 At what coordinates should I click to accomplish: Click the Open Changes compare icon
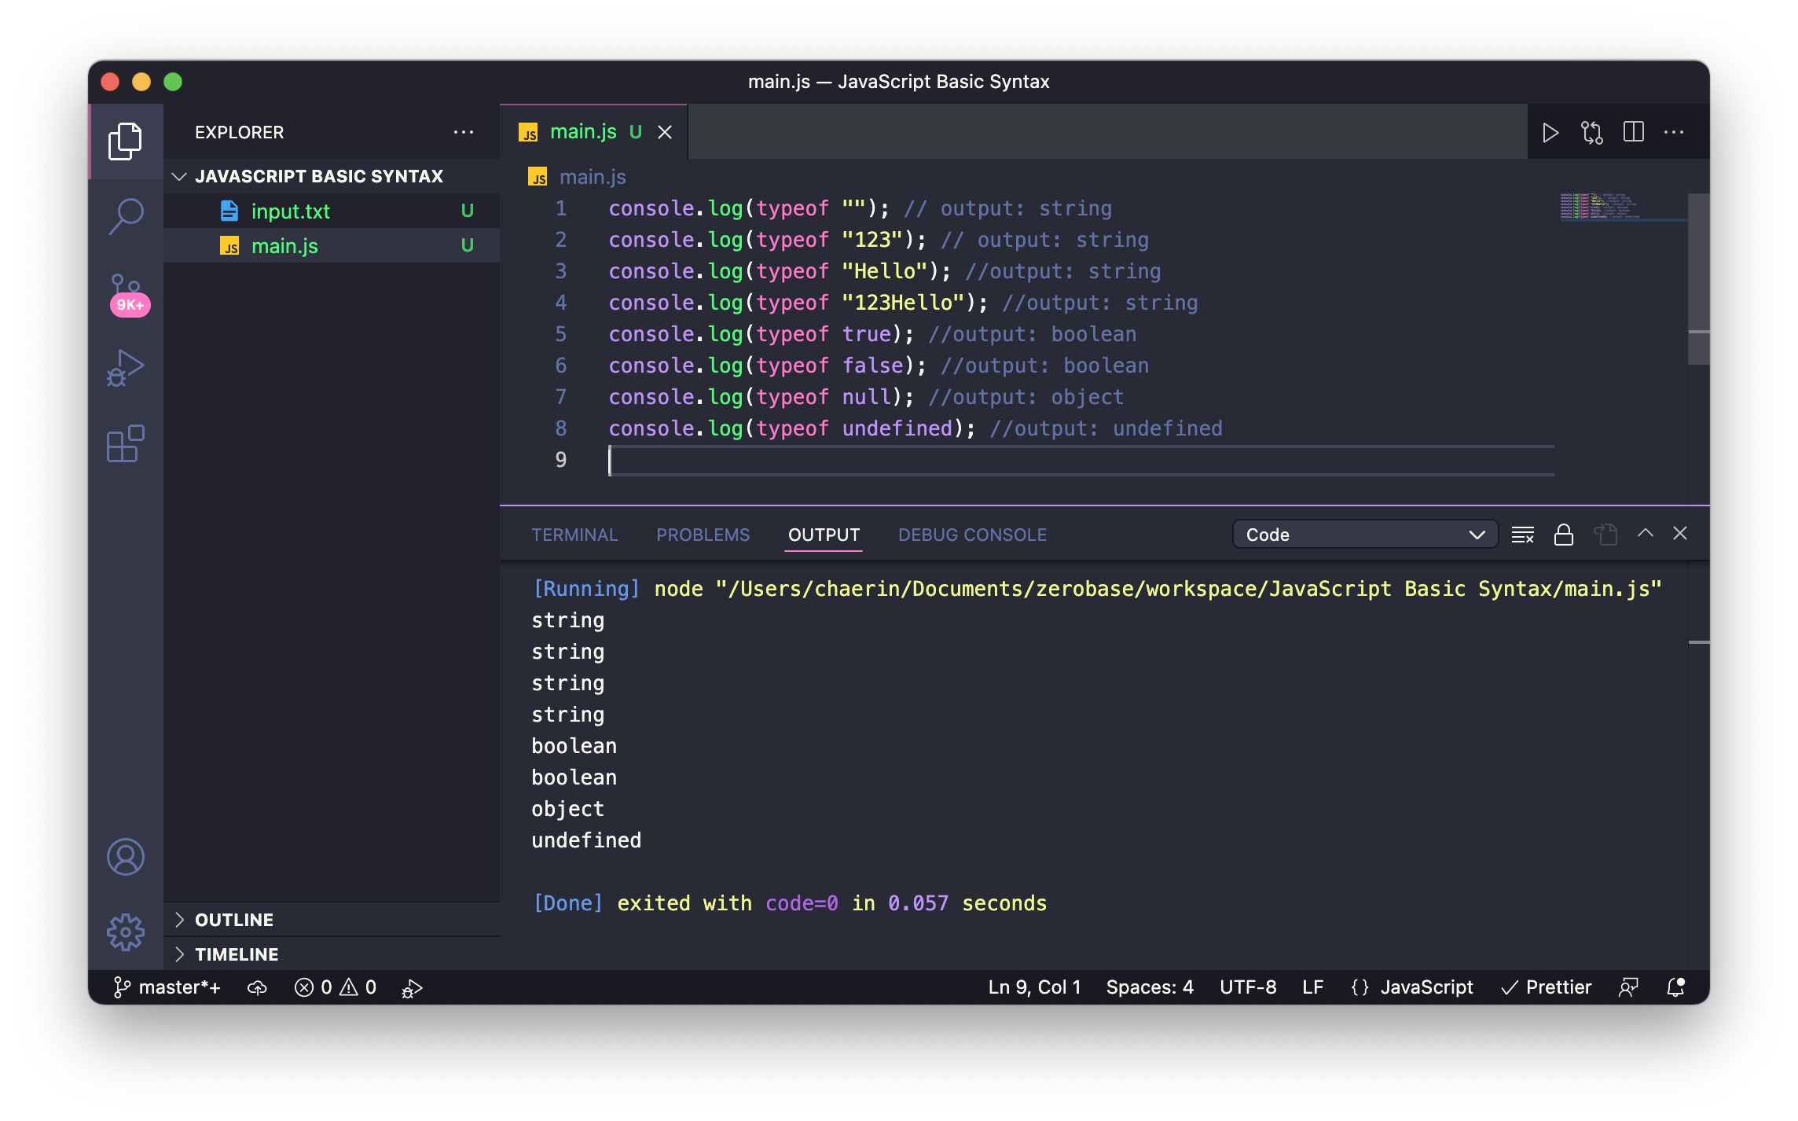(1592, 132)
